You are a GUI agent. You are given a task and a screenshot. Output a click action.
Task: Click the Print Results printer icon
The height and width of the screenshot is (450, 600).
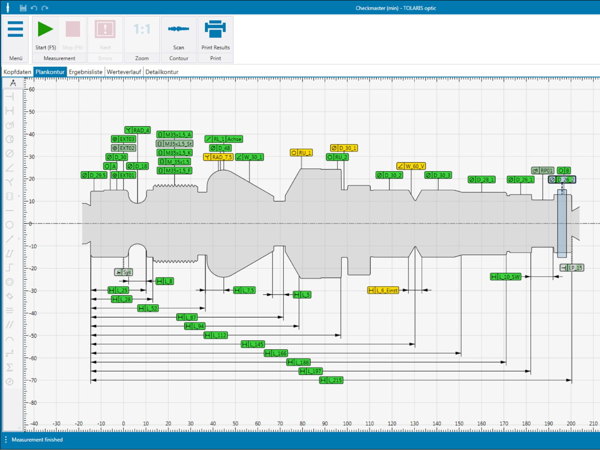215,29
